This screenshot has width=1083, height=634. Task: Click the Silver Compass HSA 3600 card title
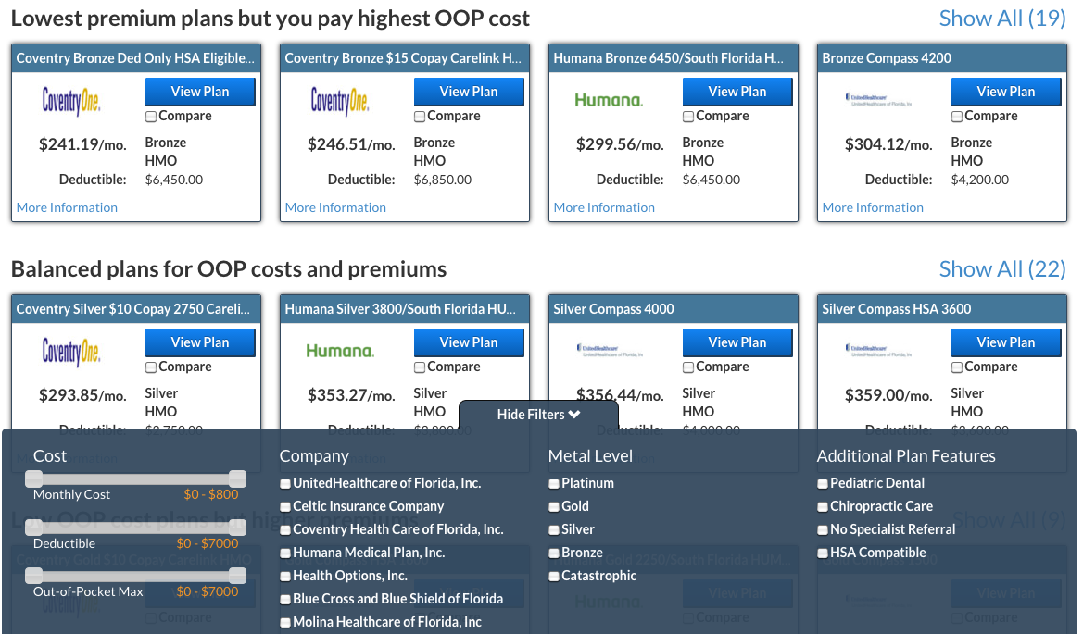(x=897, y=309)
